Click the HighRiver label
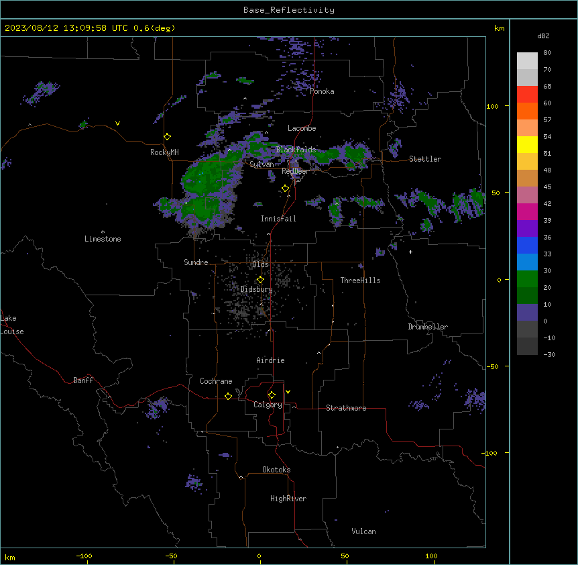This screenshot has height=565, width=578. 288,499
